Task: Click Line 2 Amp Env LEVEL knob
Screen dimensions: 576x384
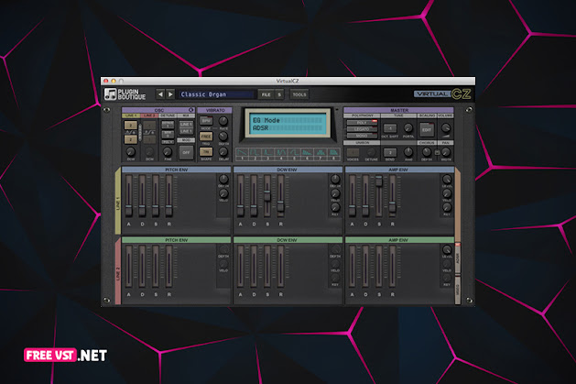Action: [447, 249]
